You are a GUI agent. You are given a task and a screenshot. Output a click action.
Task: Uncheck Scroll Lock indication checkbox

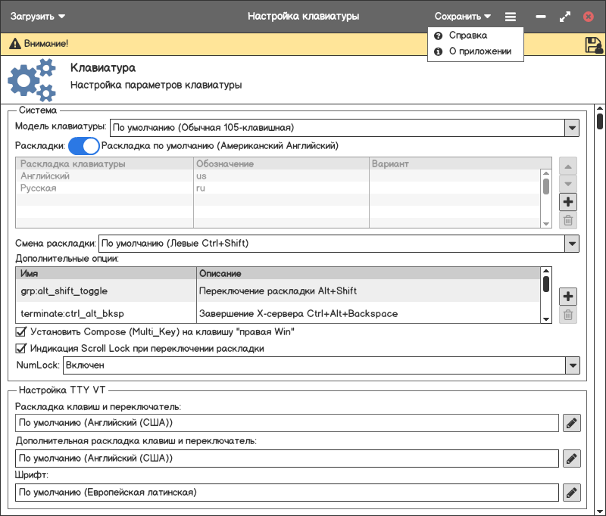coord(21,349)
